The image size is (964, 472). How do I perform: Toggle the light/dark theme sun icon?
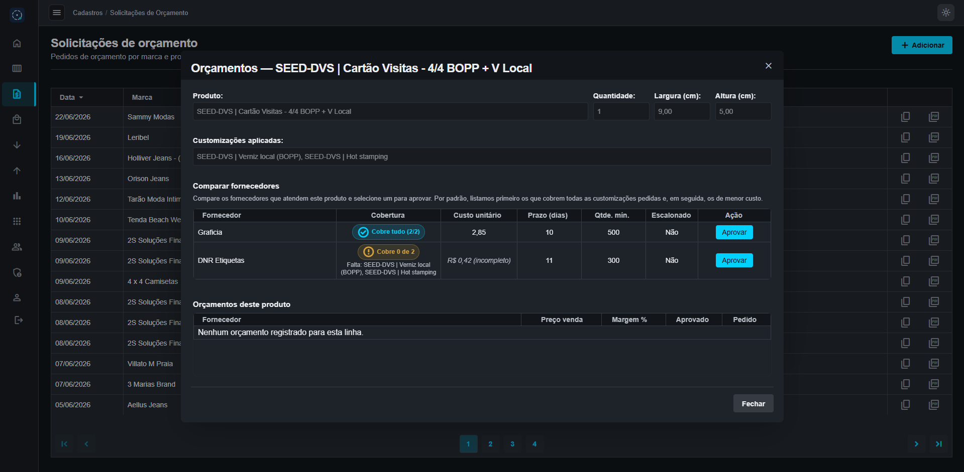pyautogui.click(x=945, y=13)
